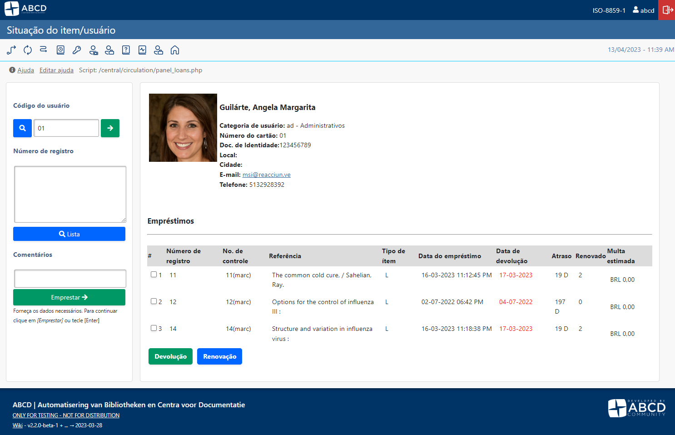
Task: Open the home icon in toolbar
Action: [175, 50]
